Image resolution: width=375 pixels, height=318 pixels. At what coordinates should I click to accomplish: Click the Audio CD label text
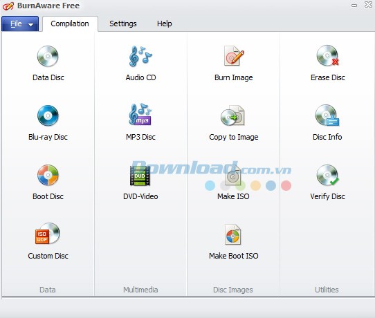(140, 77)
